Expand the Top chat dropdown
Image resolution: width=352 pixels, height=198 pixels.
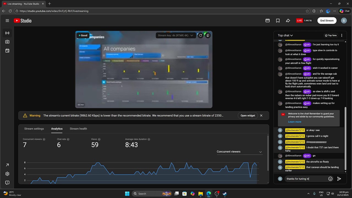pos(285,35)
